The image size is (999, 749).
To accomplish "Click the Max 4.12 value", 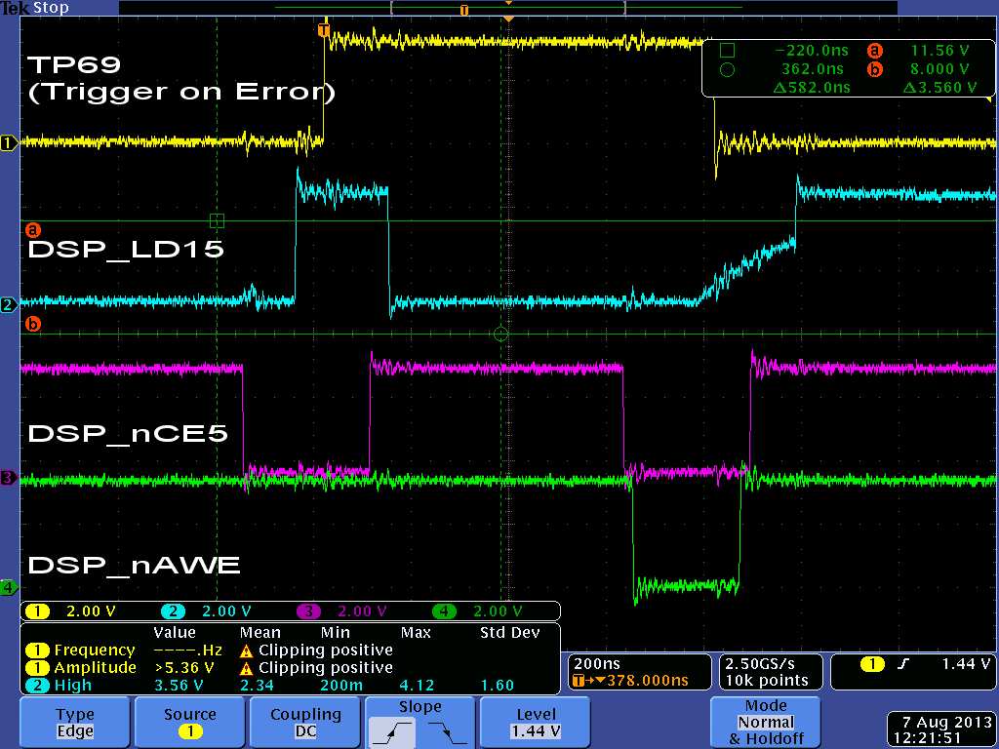I will [x=418, y=686].
